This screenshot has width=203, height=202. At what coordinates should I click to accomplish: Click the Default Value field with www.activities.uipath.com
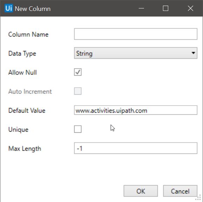click(x=136, y=110)
